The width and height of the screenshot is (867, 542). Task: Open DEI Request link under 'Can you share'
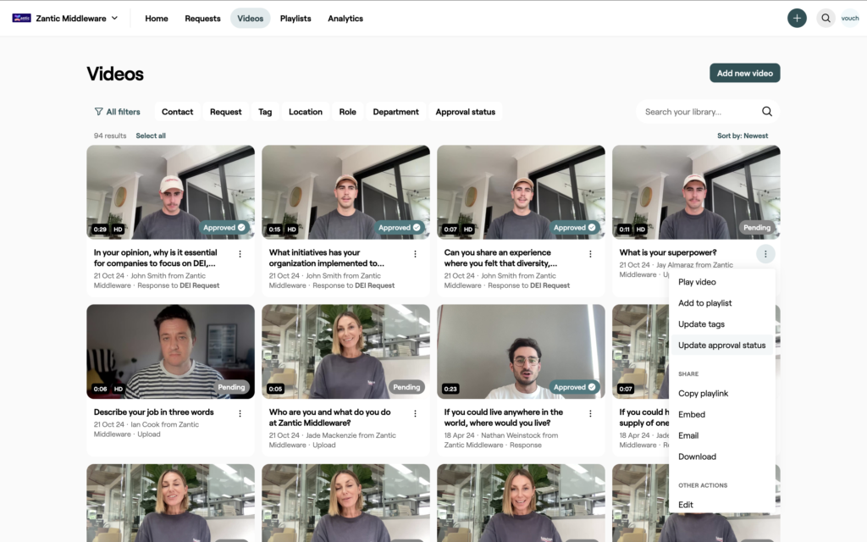click(550, 285)
